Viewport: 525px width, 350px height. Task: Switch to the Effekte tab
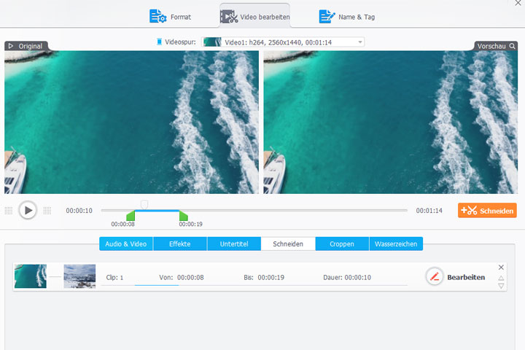click(x=180, y=244)
